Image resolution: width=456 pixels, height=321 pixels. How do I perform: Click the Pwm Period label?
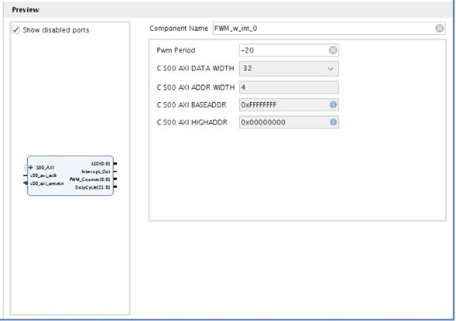(x=176, y=50)
